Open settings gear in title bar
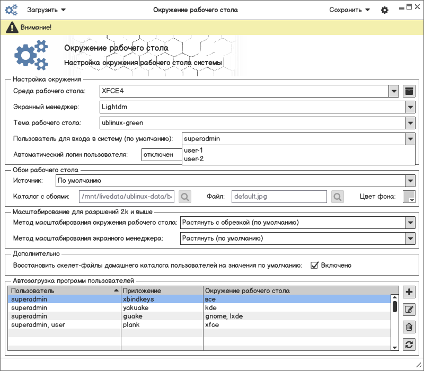The image size is (424, 371). (385, 10)
